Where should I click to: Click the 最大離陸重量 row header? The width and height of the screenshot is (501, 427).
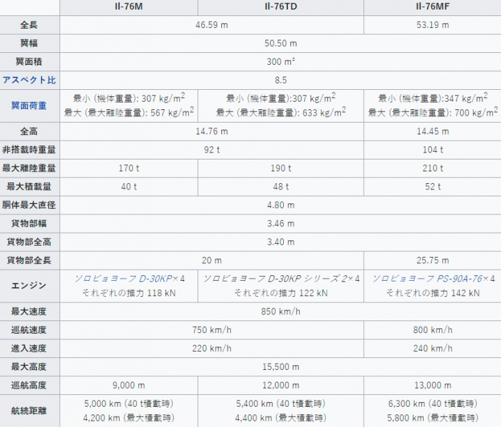point(29,169)
